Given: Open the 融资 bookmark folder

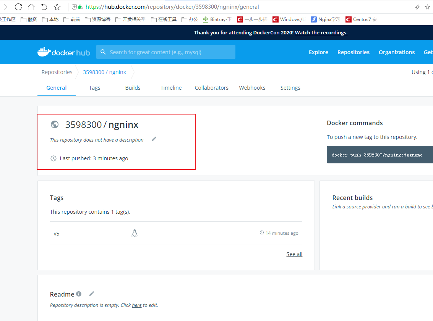Looking at the screenshot, I should (29, 19).
